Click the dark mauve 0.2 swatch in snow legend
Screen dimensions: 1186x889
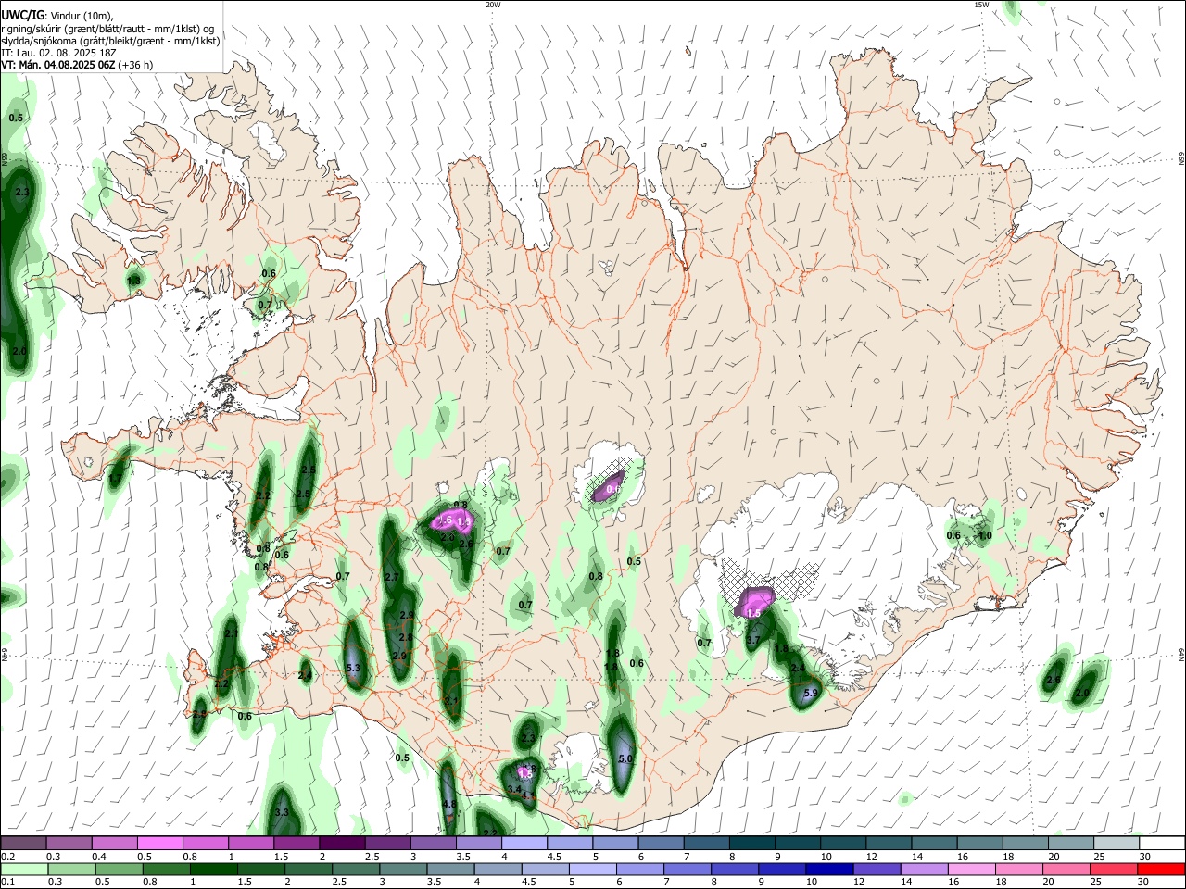(x=23, y=844)
